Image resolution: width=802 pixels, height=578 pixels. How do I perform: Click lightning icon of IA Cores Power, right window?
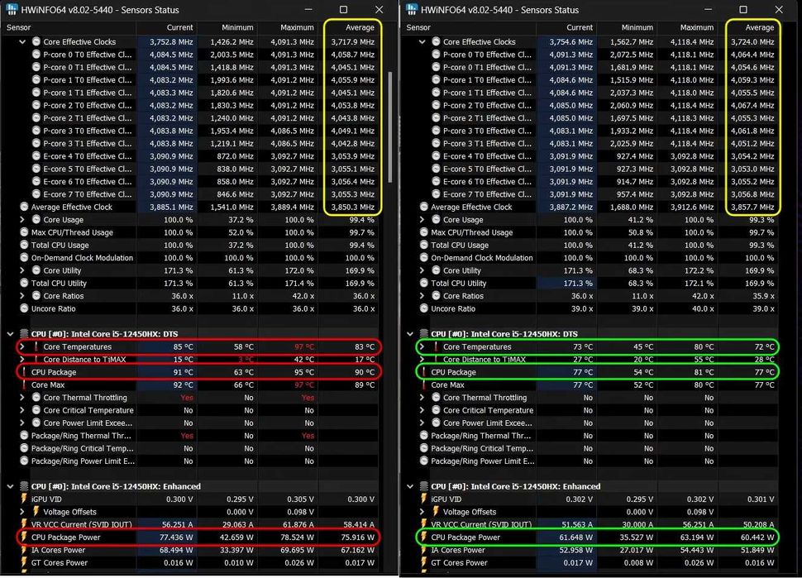(423, 550)
